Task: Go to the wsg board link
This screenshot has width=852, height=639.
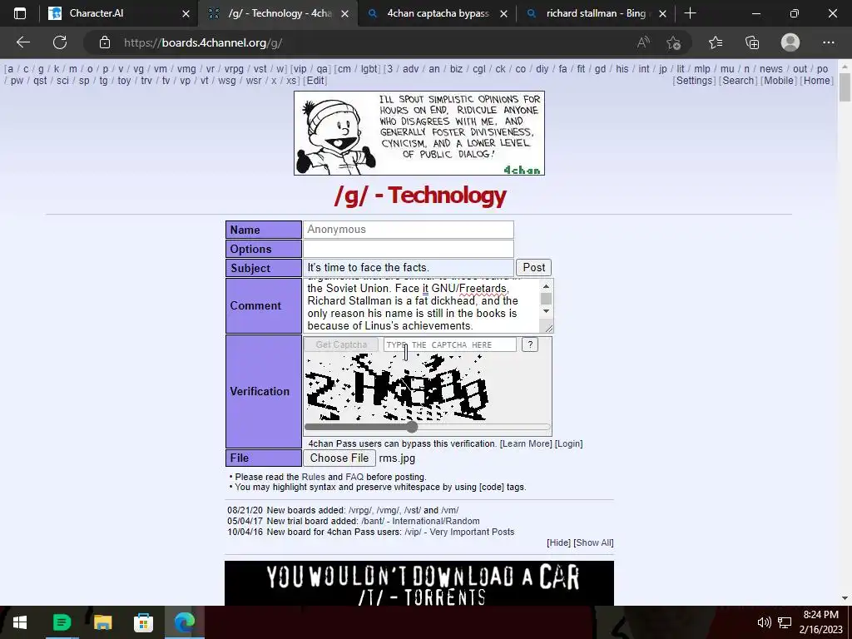Action: coord(226,81)
